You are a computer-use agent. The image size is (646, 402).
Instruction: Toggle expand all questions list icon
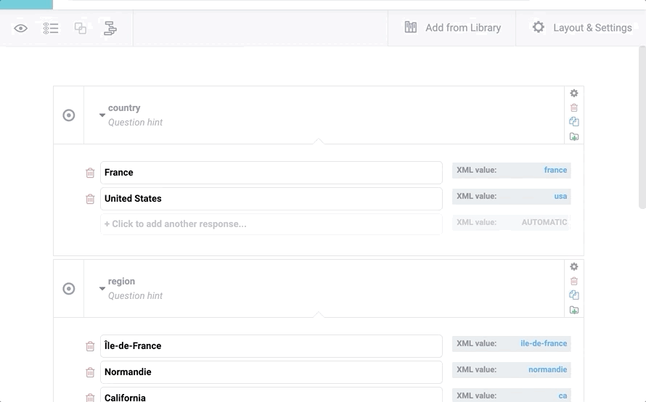(51, 28)
